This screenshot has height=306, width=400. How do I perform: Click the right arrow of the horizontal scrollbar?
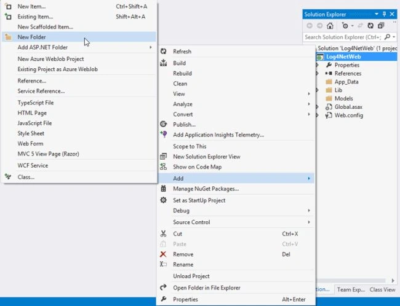tap(393, 281)
